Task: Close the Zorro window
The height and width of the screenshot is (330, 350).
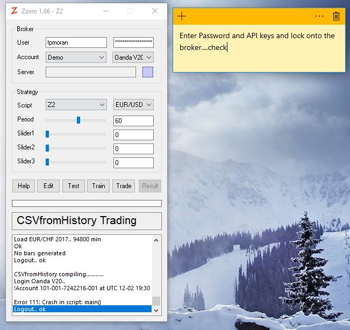Action: click(155, 11)
